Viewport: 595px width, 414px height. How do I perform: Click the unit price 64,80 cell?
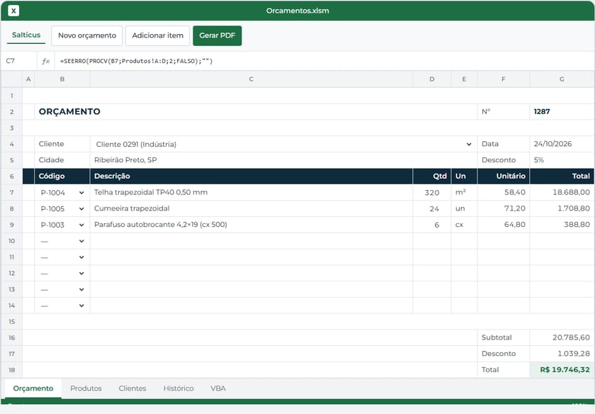pyautogui.click(x=504, y=225)
